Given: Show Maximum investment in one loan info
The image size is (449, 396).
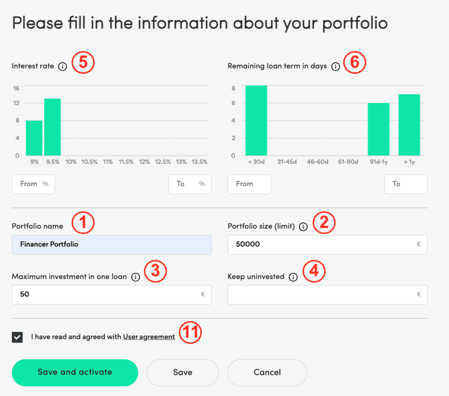Looking at the screenshot, I should (x=135, y=277).
